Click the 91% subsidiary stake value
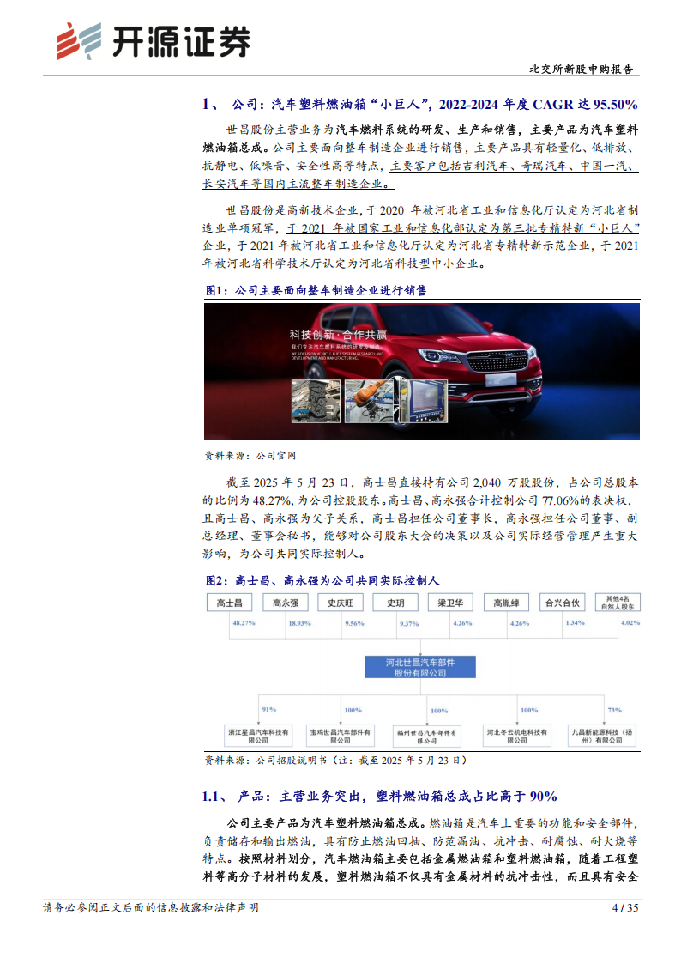 pos(269,709)
